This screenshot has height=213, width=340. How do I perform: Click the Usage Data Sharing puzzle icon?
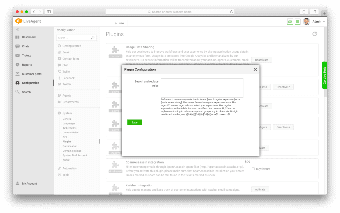coord(115,50)
